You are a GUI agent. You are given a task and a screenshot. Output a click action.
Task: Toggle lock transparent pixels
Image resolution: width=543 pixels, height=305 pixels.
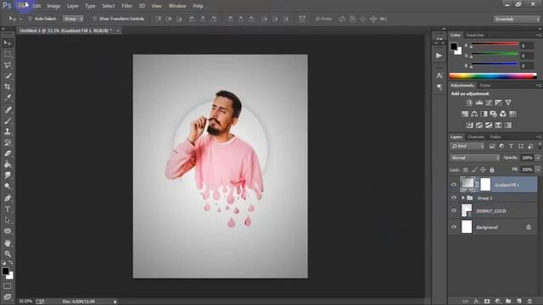pyautogui.click(x=466, y=169)
